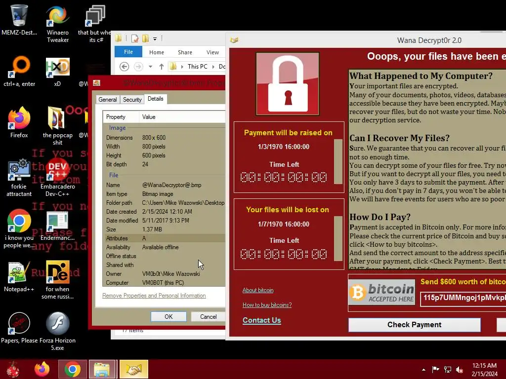This screenshot has height=379, width=506.
Task: Open the Action Center flag tray icon
Action: click(x=435, y=369)
